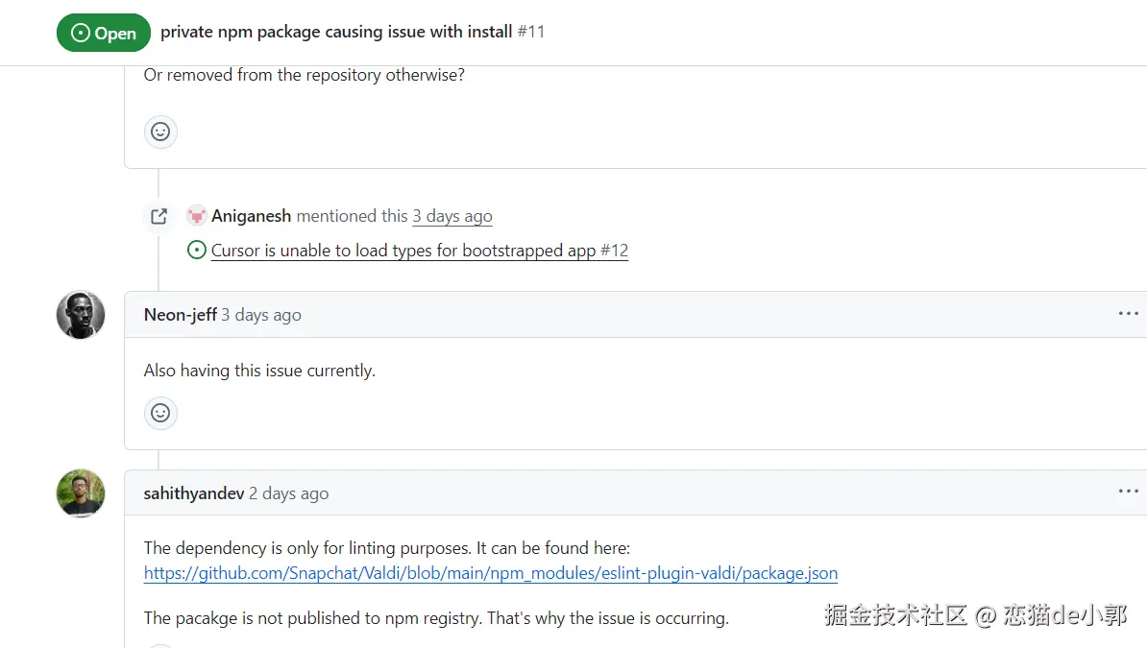
Task: Open the eslint-plugin-valdi package.json GitHub link
Action: tap(490, 574)
